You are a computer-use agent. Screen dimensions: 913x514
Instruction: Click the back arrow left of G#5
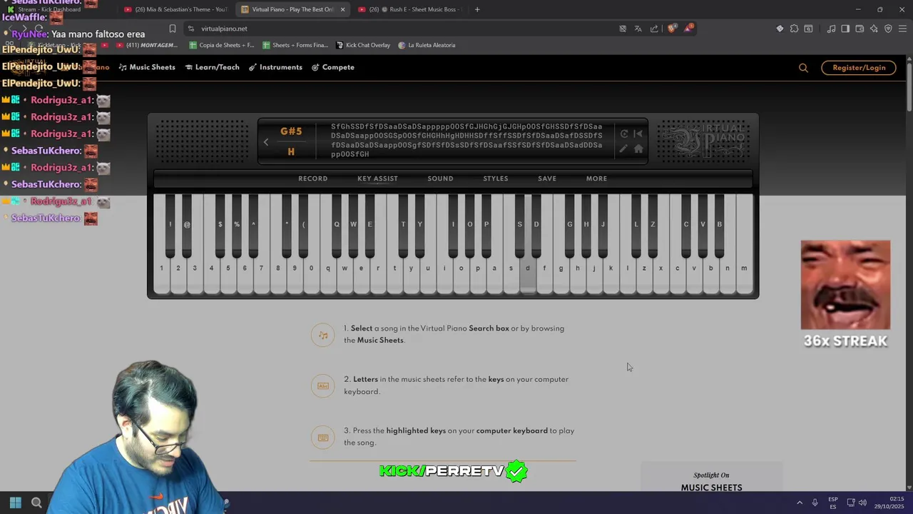click(x=266, y=141)
